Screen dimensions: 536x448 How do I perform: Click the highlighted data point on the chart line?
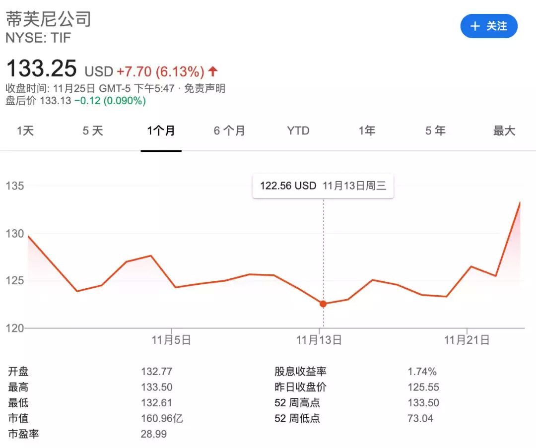[323, 304]
